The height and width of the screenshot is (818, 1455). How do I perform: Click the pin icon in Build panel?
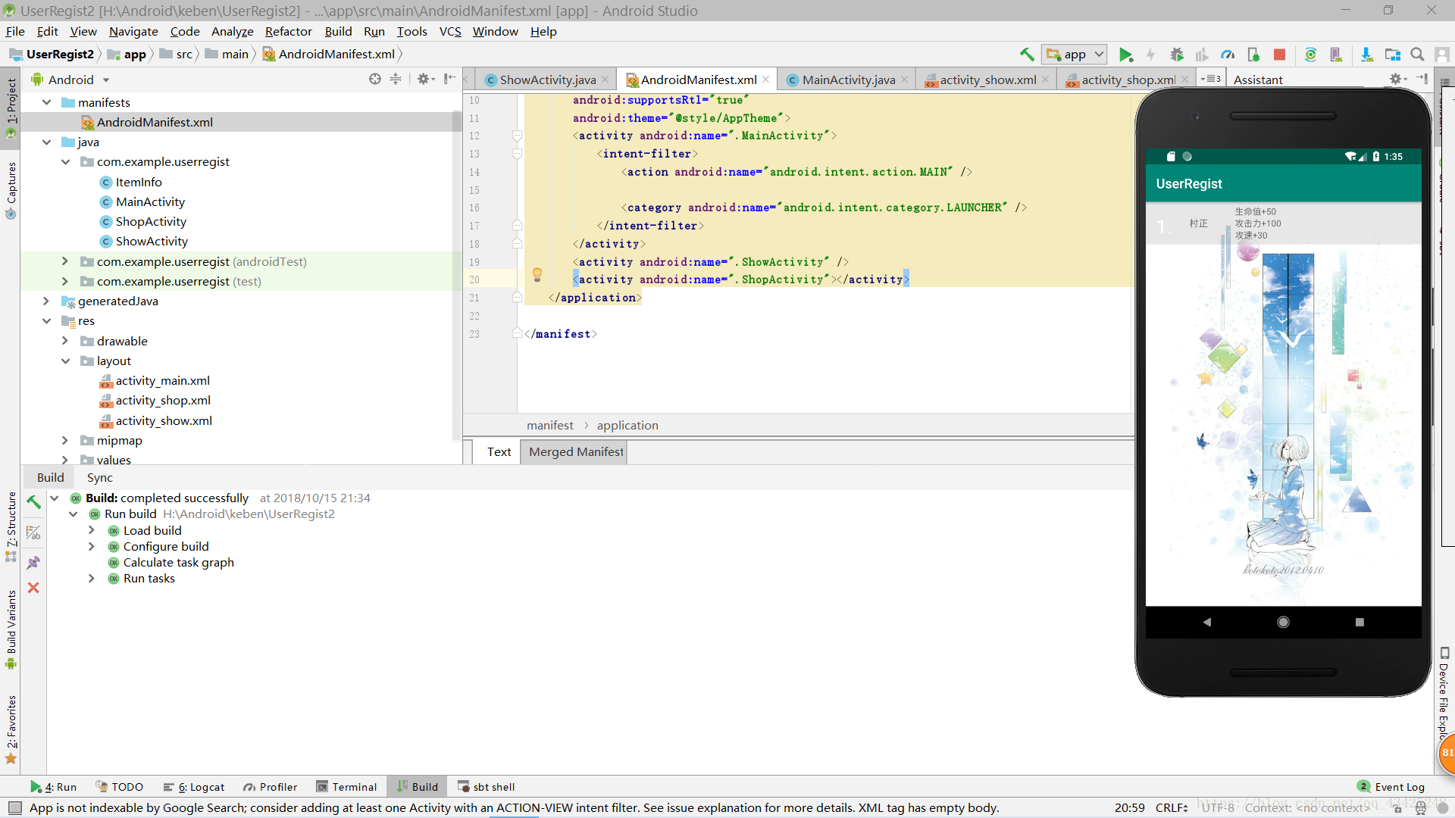33,563
